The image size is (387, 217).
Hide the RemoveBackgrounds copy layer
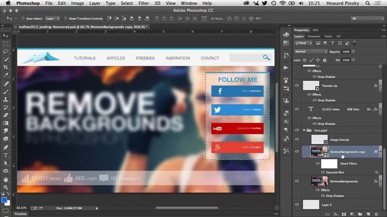[x=297, y=151]
